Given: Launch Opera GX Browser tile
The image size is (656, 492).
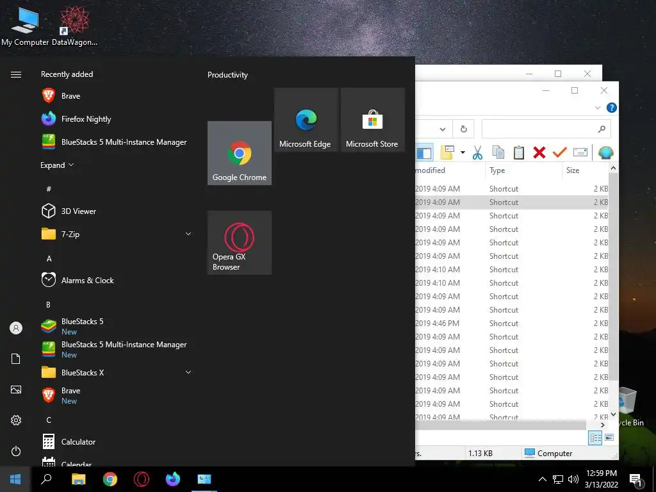Looking at the screenshot, I should 240,243.
